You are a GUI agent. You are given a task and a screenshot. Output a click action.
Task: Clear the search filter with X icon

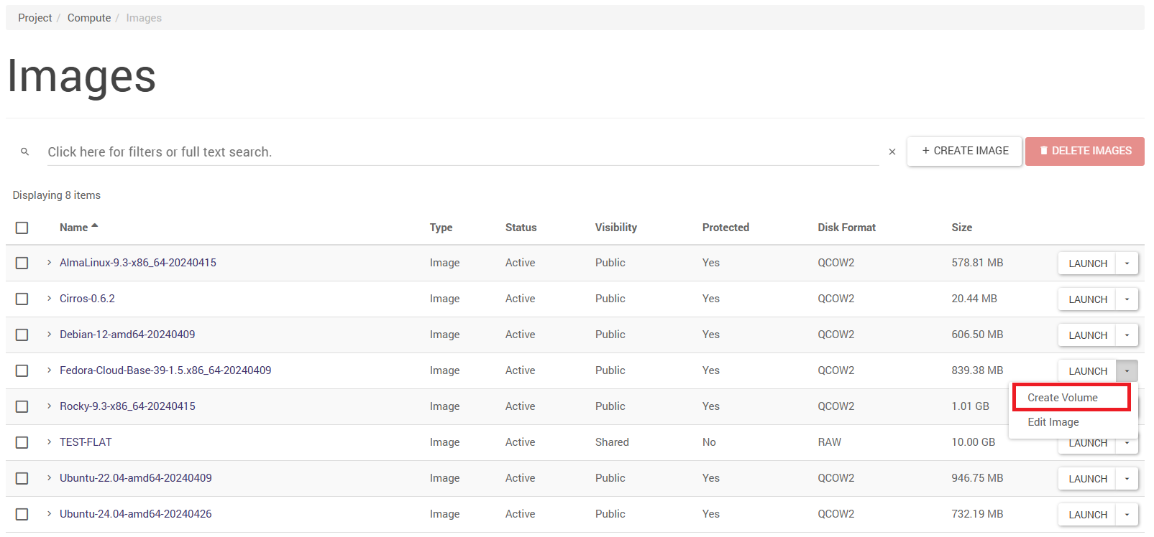[x=892, y=151]
